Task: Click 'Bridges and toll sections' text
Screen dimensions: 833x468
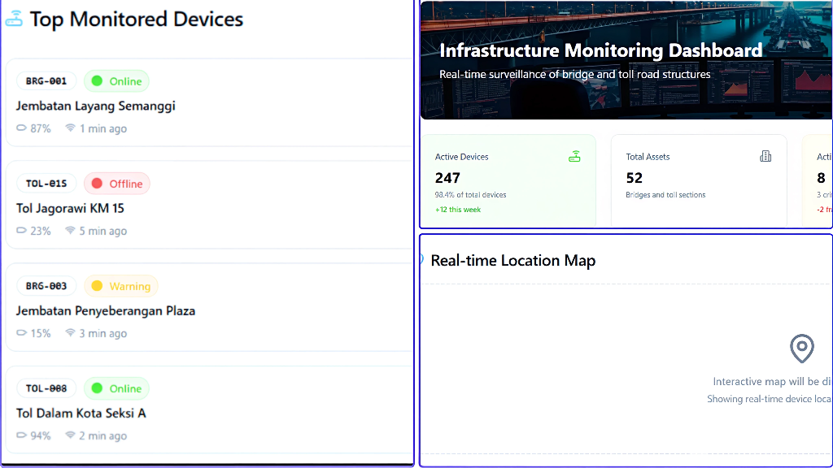Action: pos(665,195)
